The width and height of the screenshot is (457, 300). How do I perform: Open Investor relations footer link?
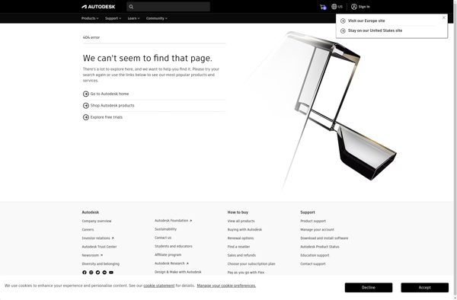click(98, 238)
